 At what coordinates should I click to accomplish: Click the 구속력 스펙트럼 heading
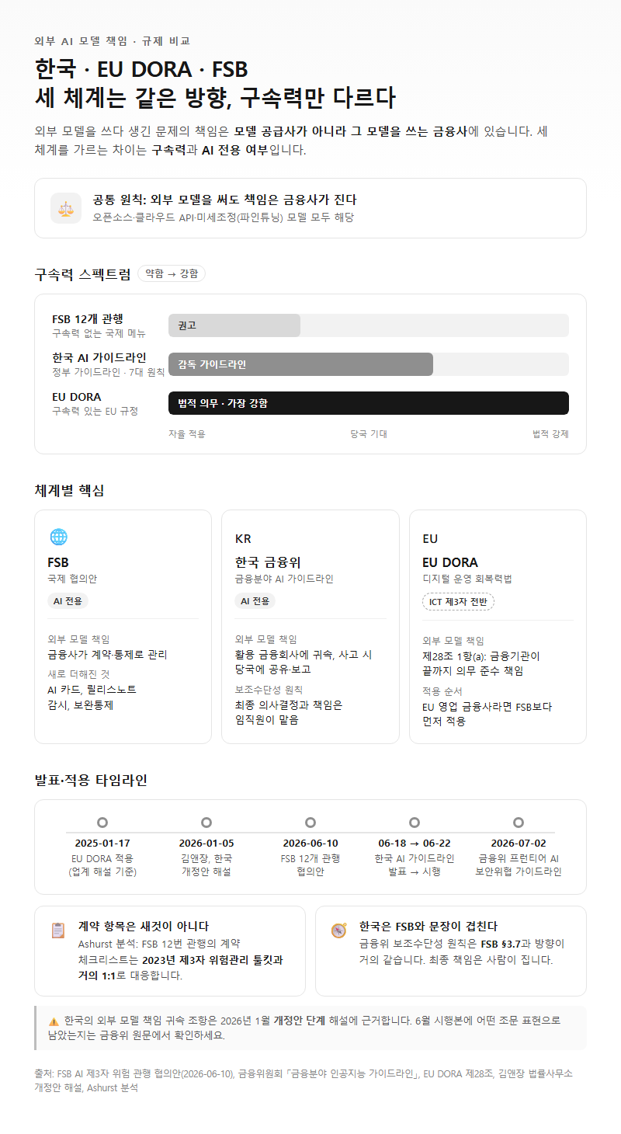83,273
